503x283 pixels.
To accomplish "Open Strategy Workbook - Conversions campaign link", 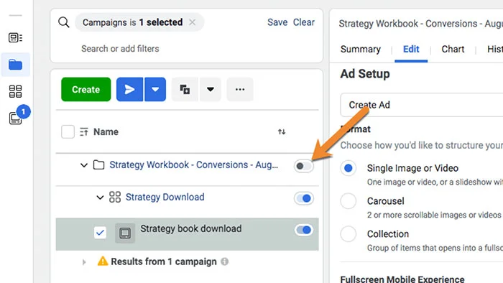I will click(194, 164).
